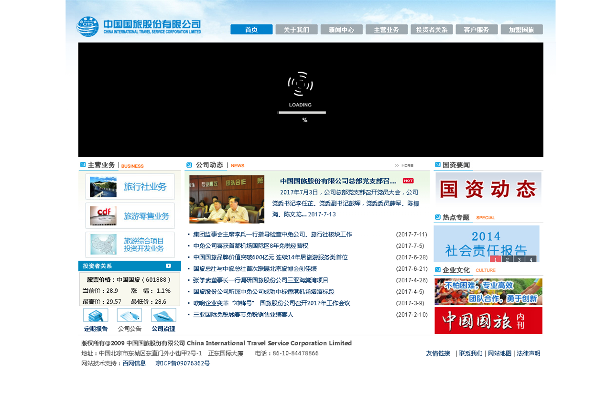Viewport: 607px width, 405px height.
Task: Open news 三亚国际免税城春节免税销售业绩喜人
Action: [243, 315]
